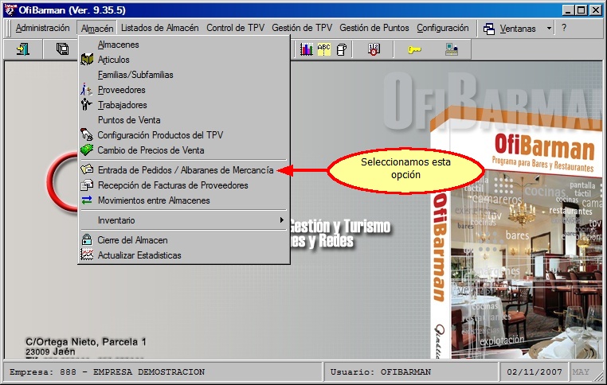Click the Ventanas windows icon
The width and height of the screenshot is (607, 385).
489,29
